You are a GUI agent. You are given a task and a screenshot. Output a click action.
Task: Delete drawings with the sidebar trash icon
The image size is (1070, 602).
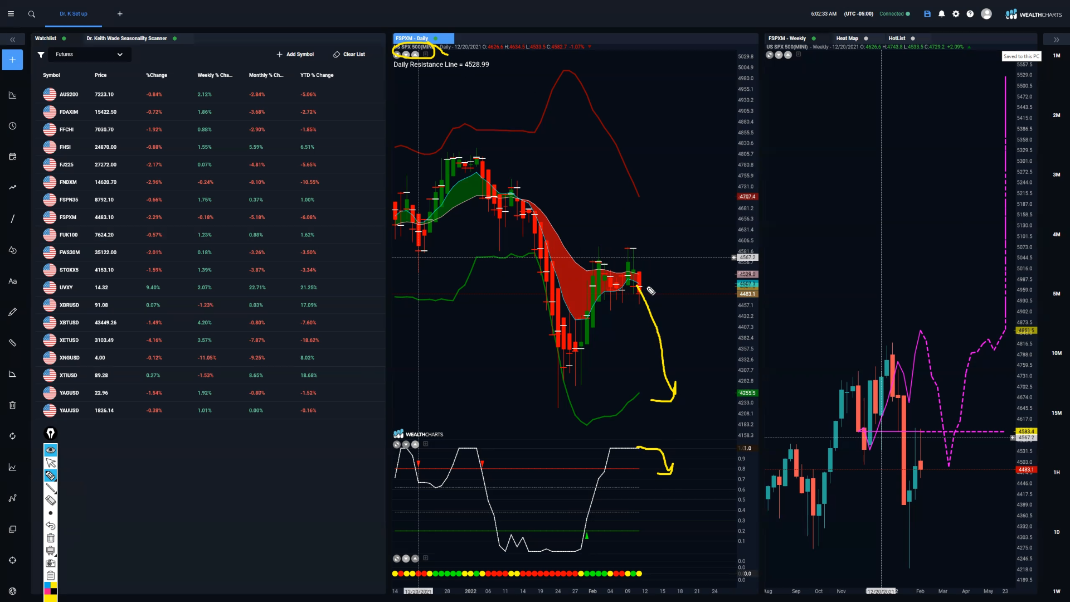[12, 405]
